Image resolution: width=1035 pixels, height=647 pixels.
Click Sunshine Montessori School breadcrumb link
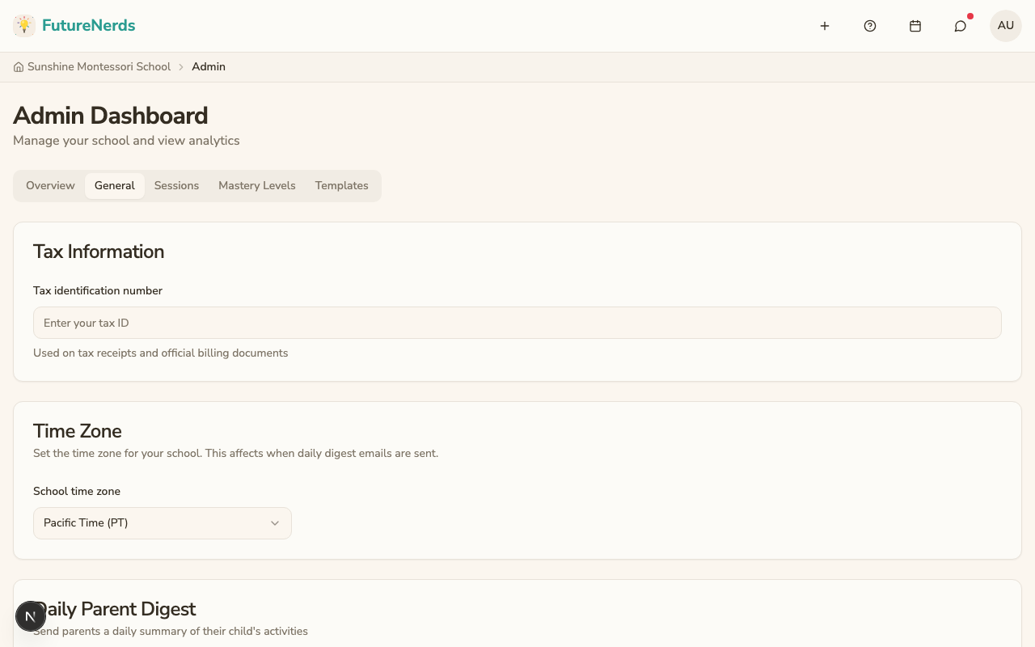pos(99,67)
